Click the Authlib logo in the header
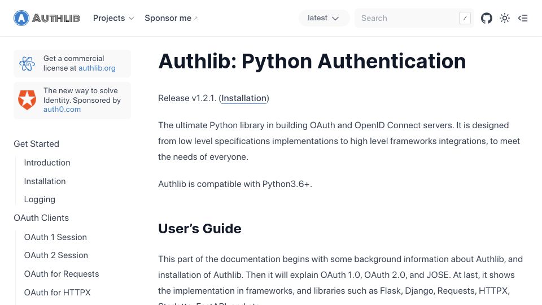The width and height of the screenshot is (542, 305). tap(47, 18)
